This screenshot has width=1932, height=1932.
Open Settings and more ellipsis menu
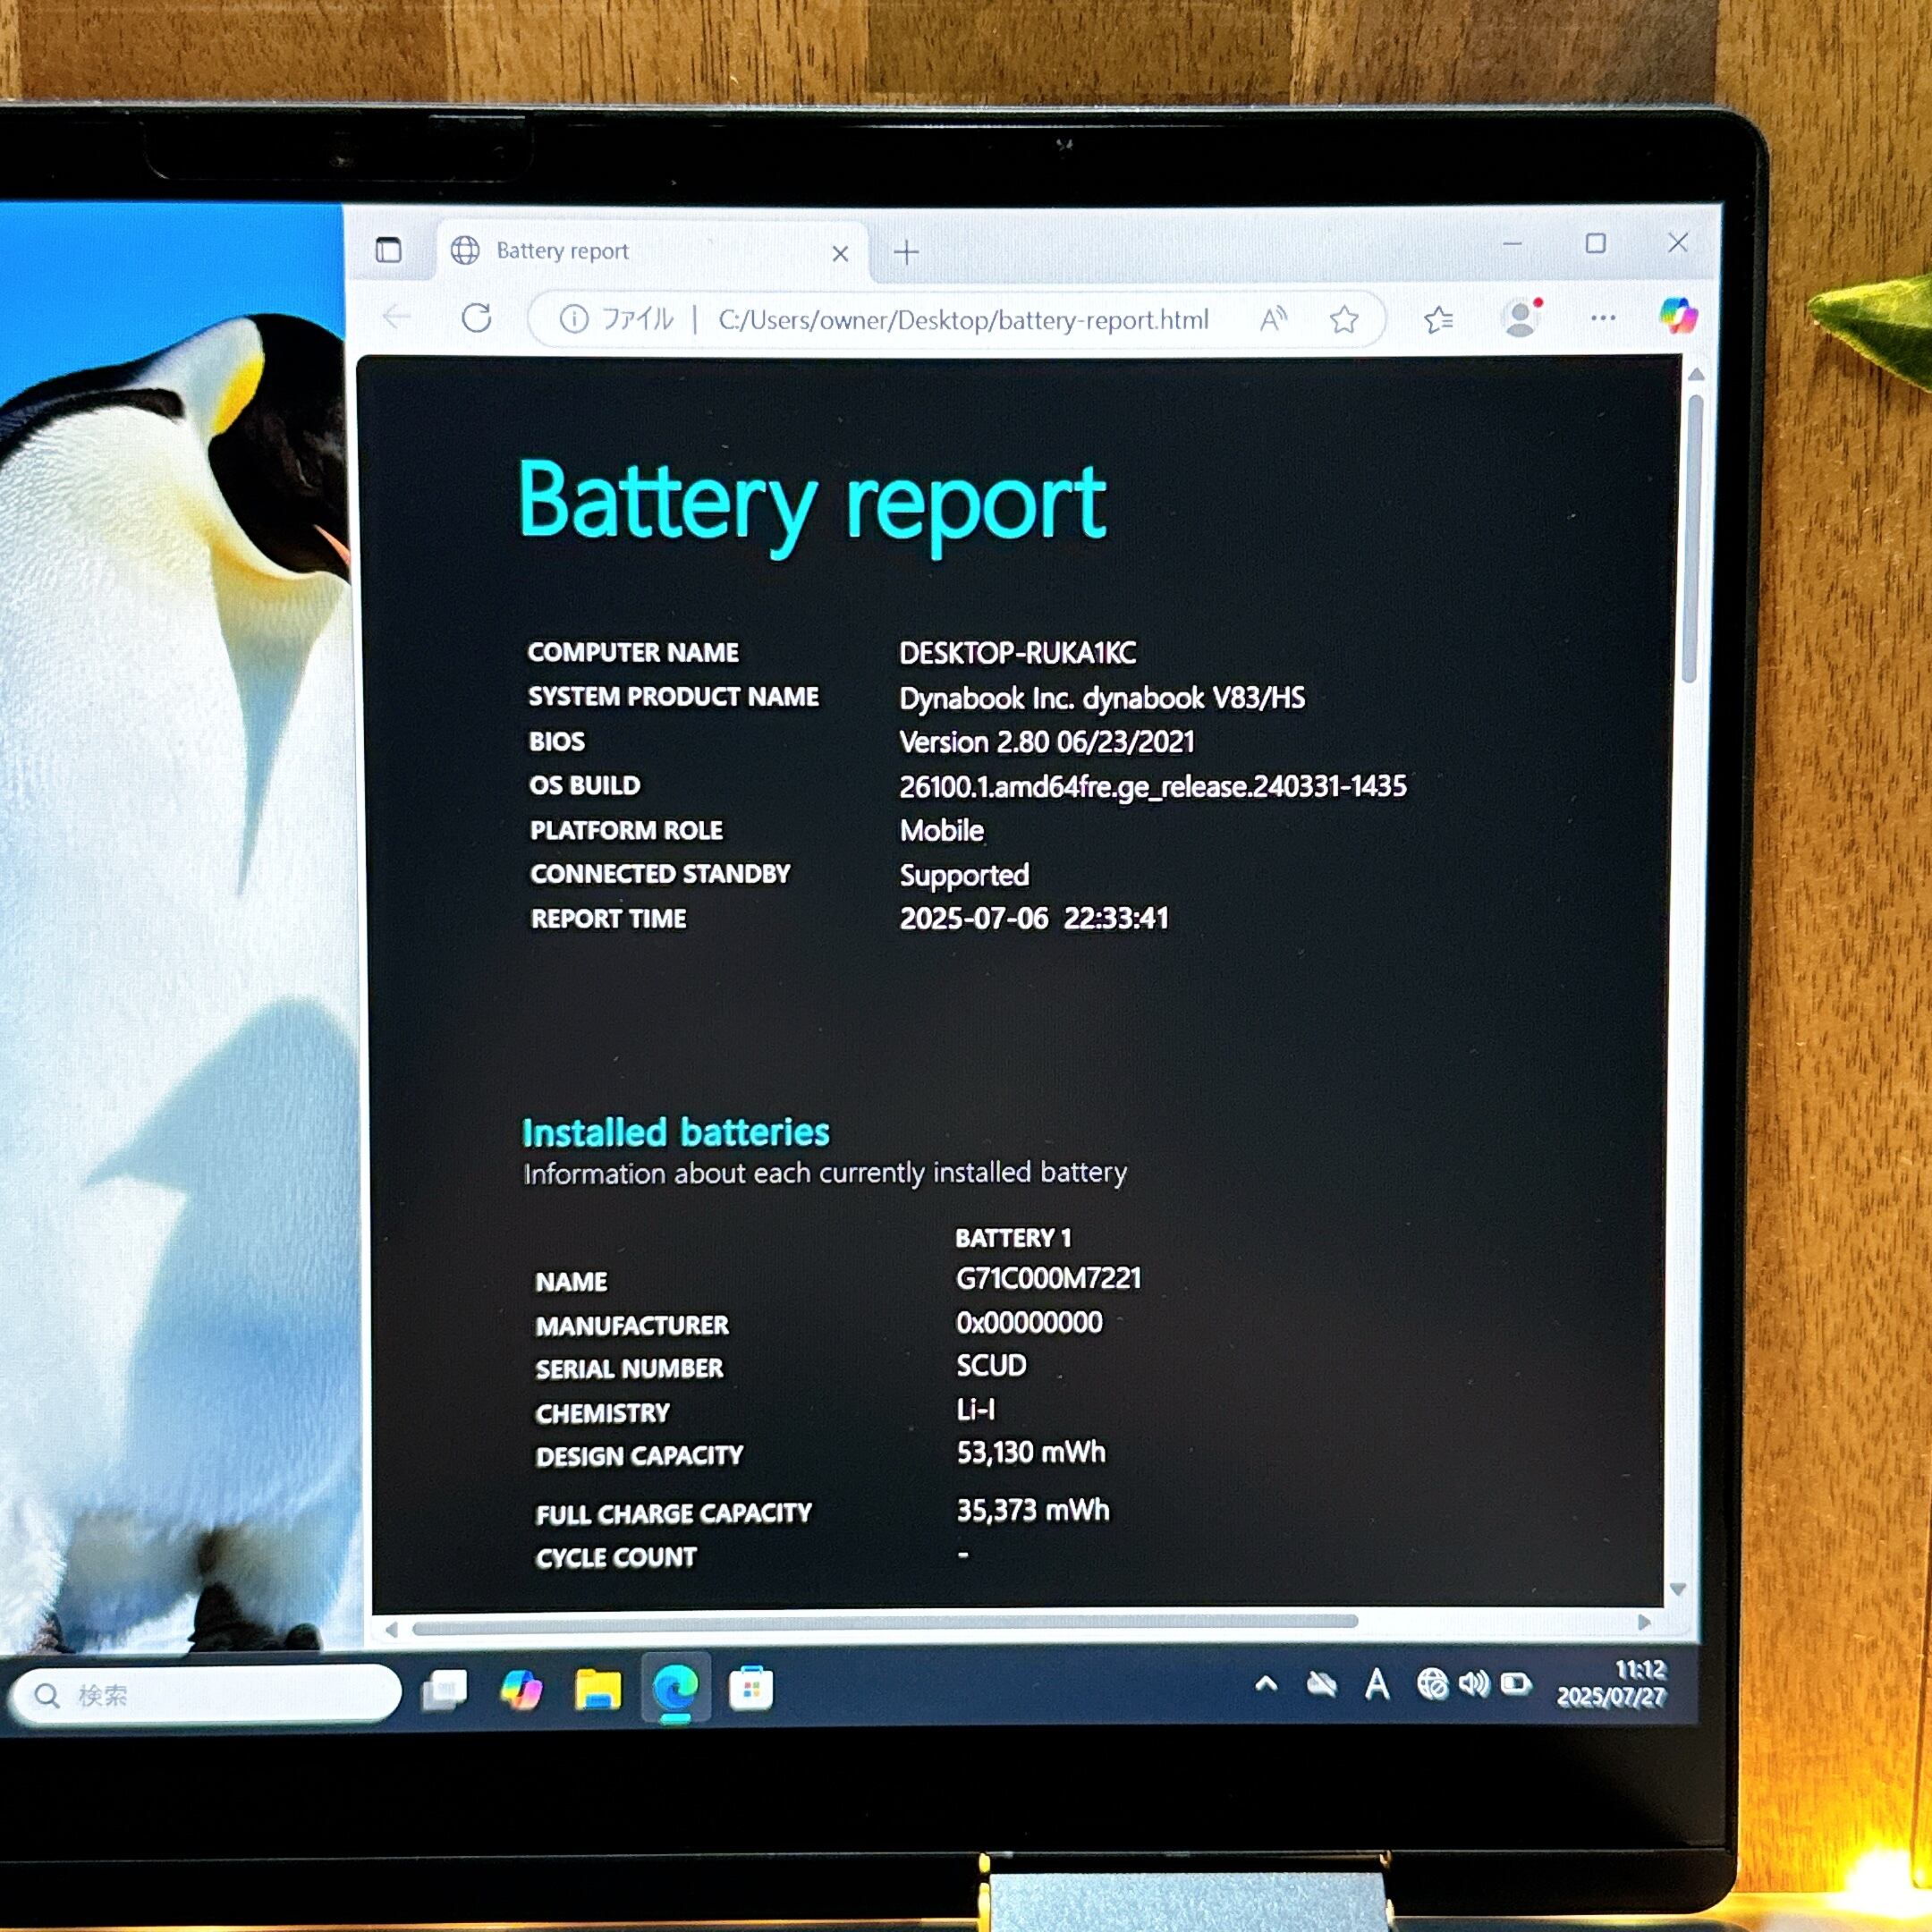tap(1602, 319)
